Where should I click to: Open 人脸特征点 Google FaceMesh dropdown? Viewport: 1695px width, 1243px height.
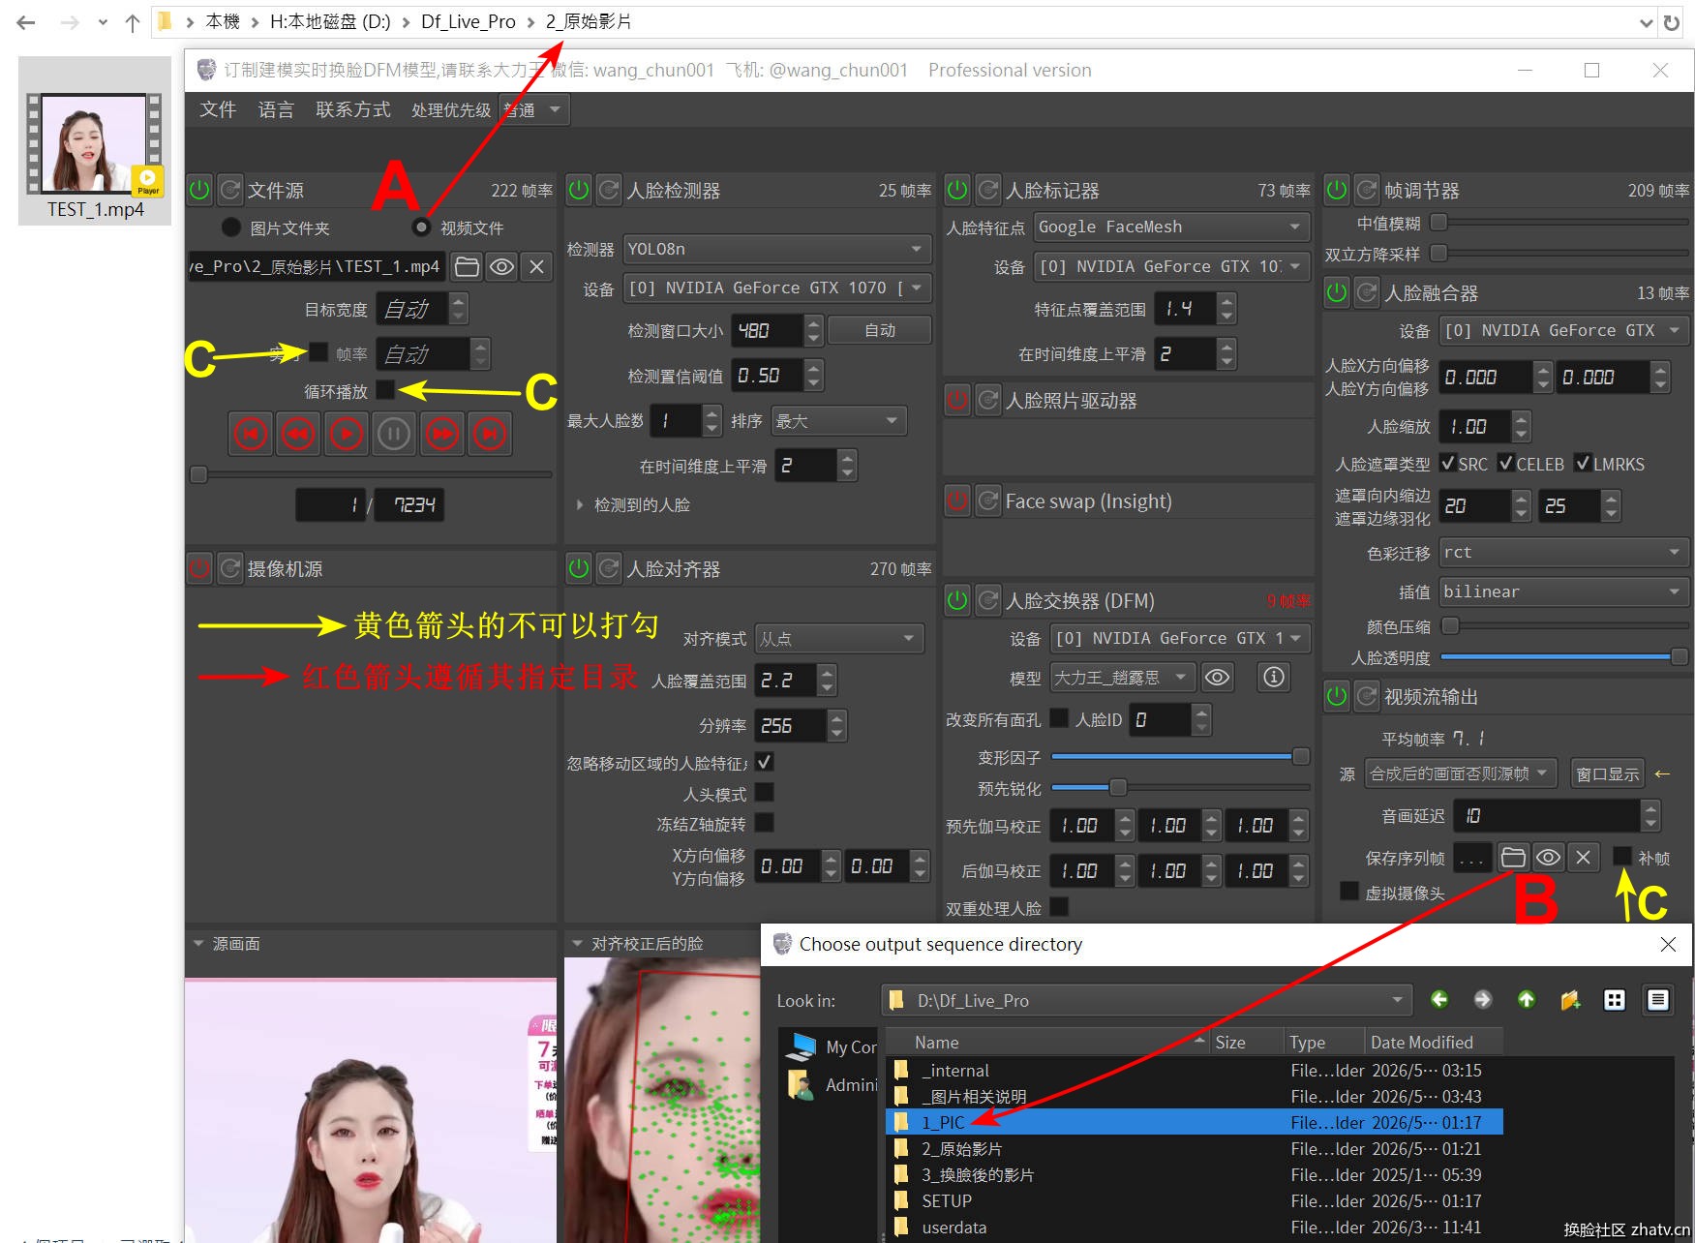(x=1171, y=227)
